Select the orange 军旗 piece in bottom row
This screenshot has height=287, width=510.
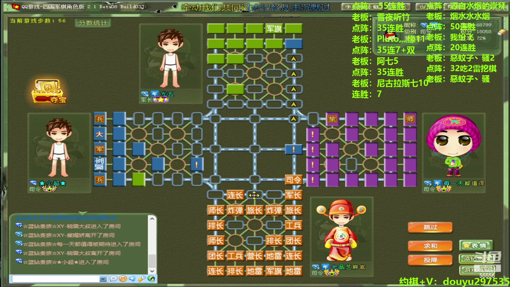(x=274, y=271)
